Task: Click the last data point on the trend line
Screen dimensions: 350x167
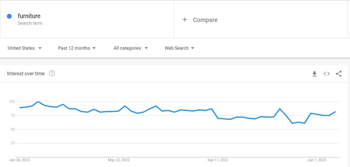Action: [x=335, y=112]
